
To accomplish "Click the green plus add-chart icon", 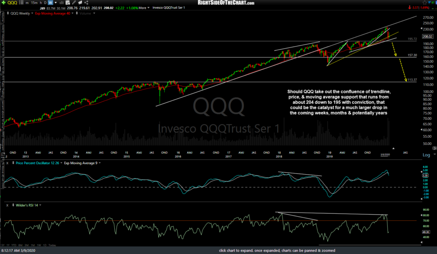I will point(4,3).
